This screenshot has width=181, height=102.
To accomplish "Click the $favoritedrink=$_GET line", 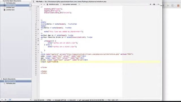I will (x=58, y=13).
